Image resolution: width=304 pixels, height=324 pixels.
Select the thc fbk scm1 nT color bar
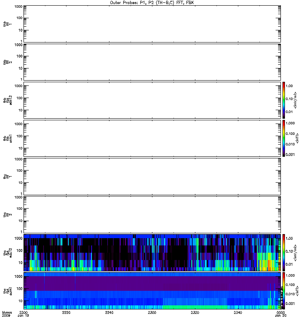[284, 291]
